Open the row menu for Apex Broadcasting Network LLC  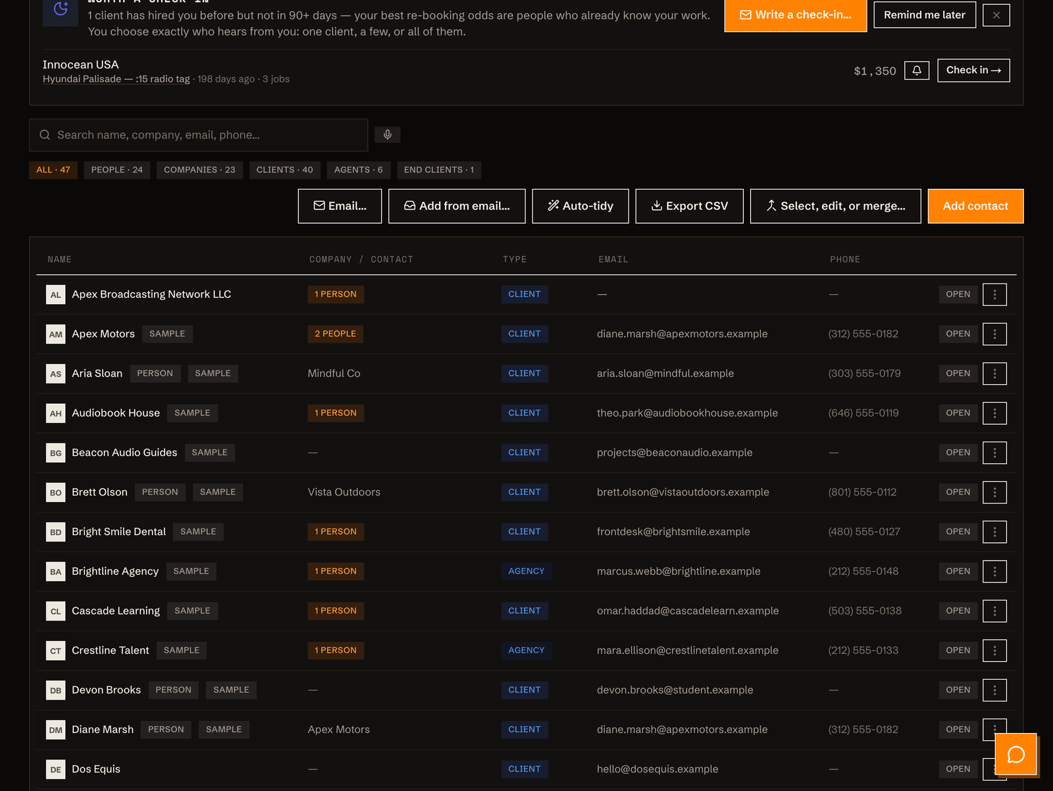(994, 295)
